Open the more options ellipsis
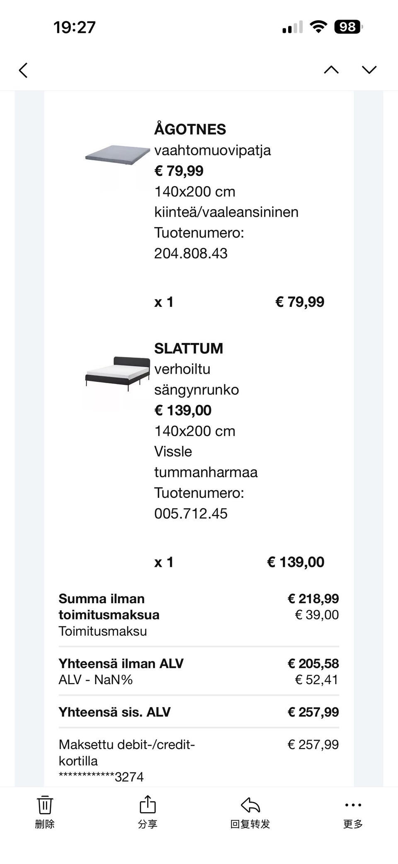This screenshot has width=398, height=864. (353, 805)
